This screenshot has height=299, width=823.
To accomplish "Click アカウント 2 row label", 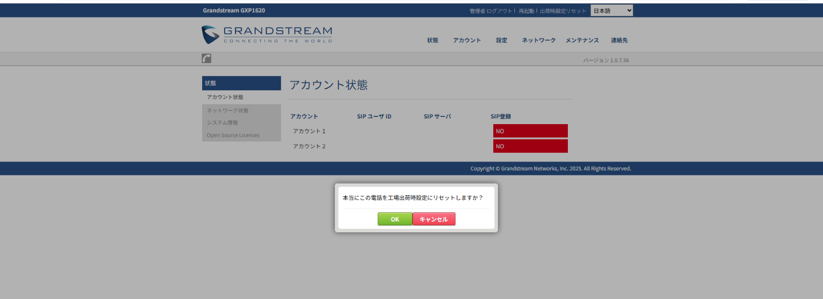I will pyautogui.click(x=309, y=146).
